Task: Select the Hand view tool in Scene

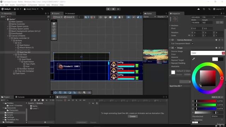Action: (x=54, y=24)
